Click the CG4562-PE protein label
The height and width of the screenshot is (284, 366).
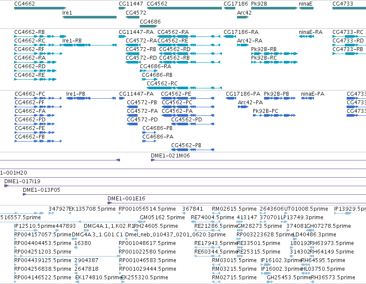click(x=176, y=94)
